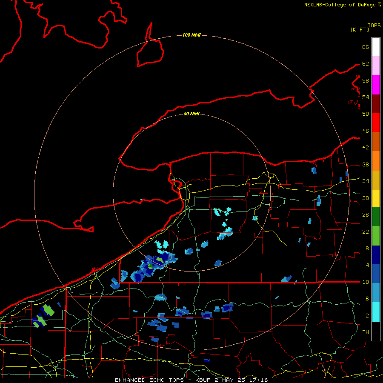
Task: Click the 'TOPS' legend title
Action: point(374,26)
